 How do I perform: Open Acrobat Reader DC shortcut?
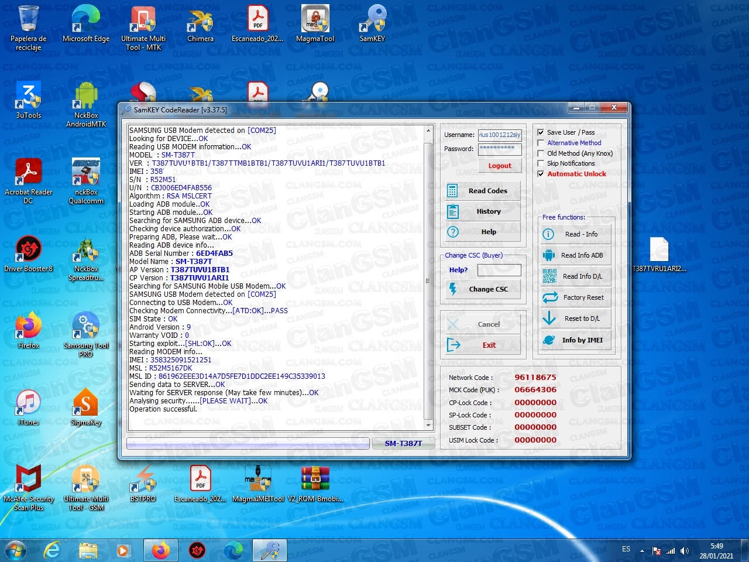click(28, 181)
